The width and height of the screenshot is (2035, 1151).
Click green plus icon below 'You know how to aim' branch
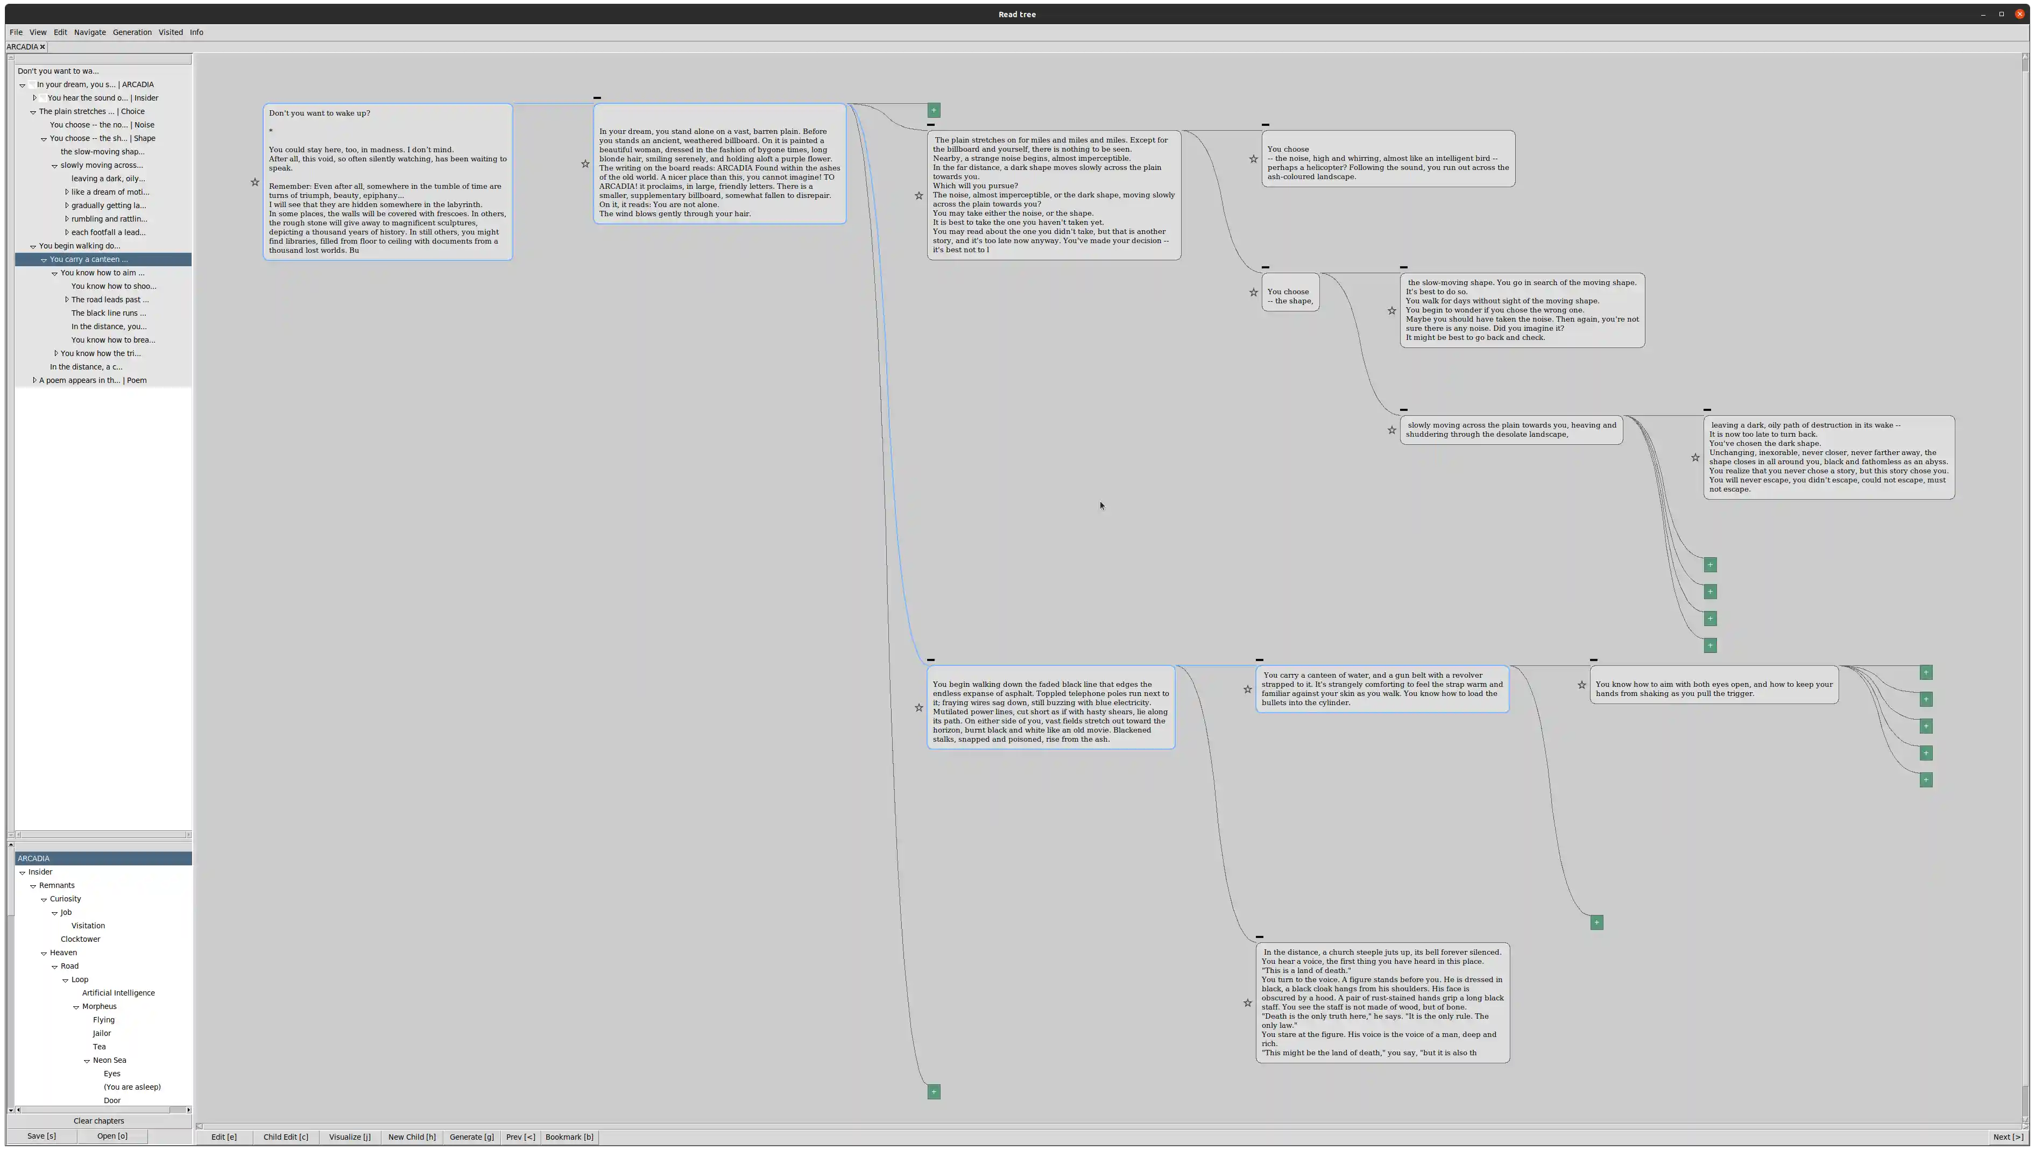[1596, 922]
